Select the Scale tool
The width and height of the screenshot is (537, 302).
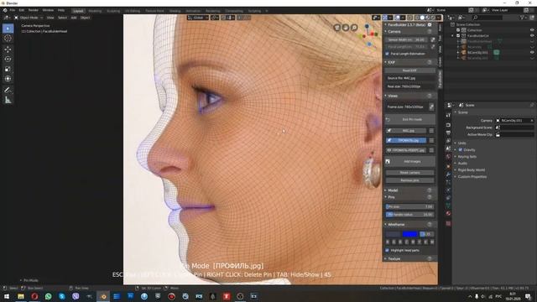point(8,69)
